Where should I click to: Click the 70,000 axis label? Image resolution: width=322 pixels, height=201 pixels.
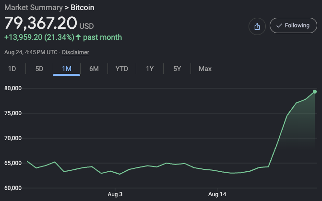click(x=13, y=138)
